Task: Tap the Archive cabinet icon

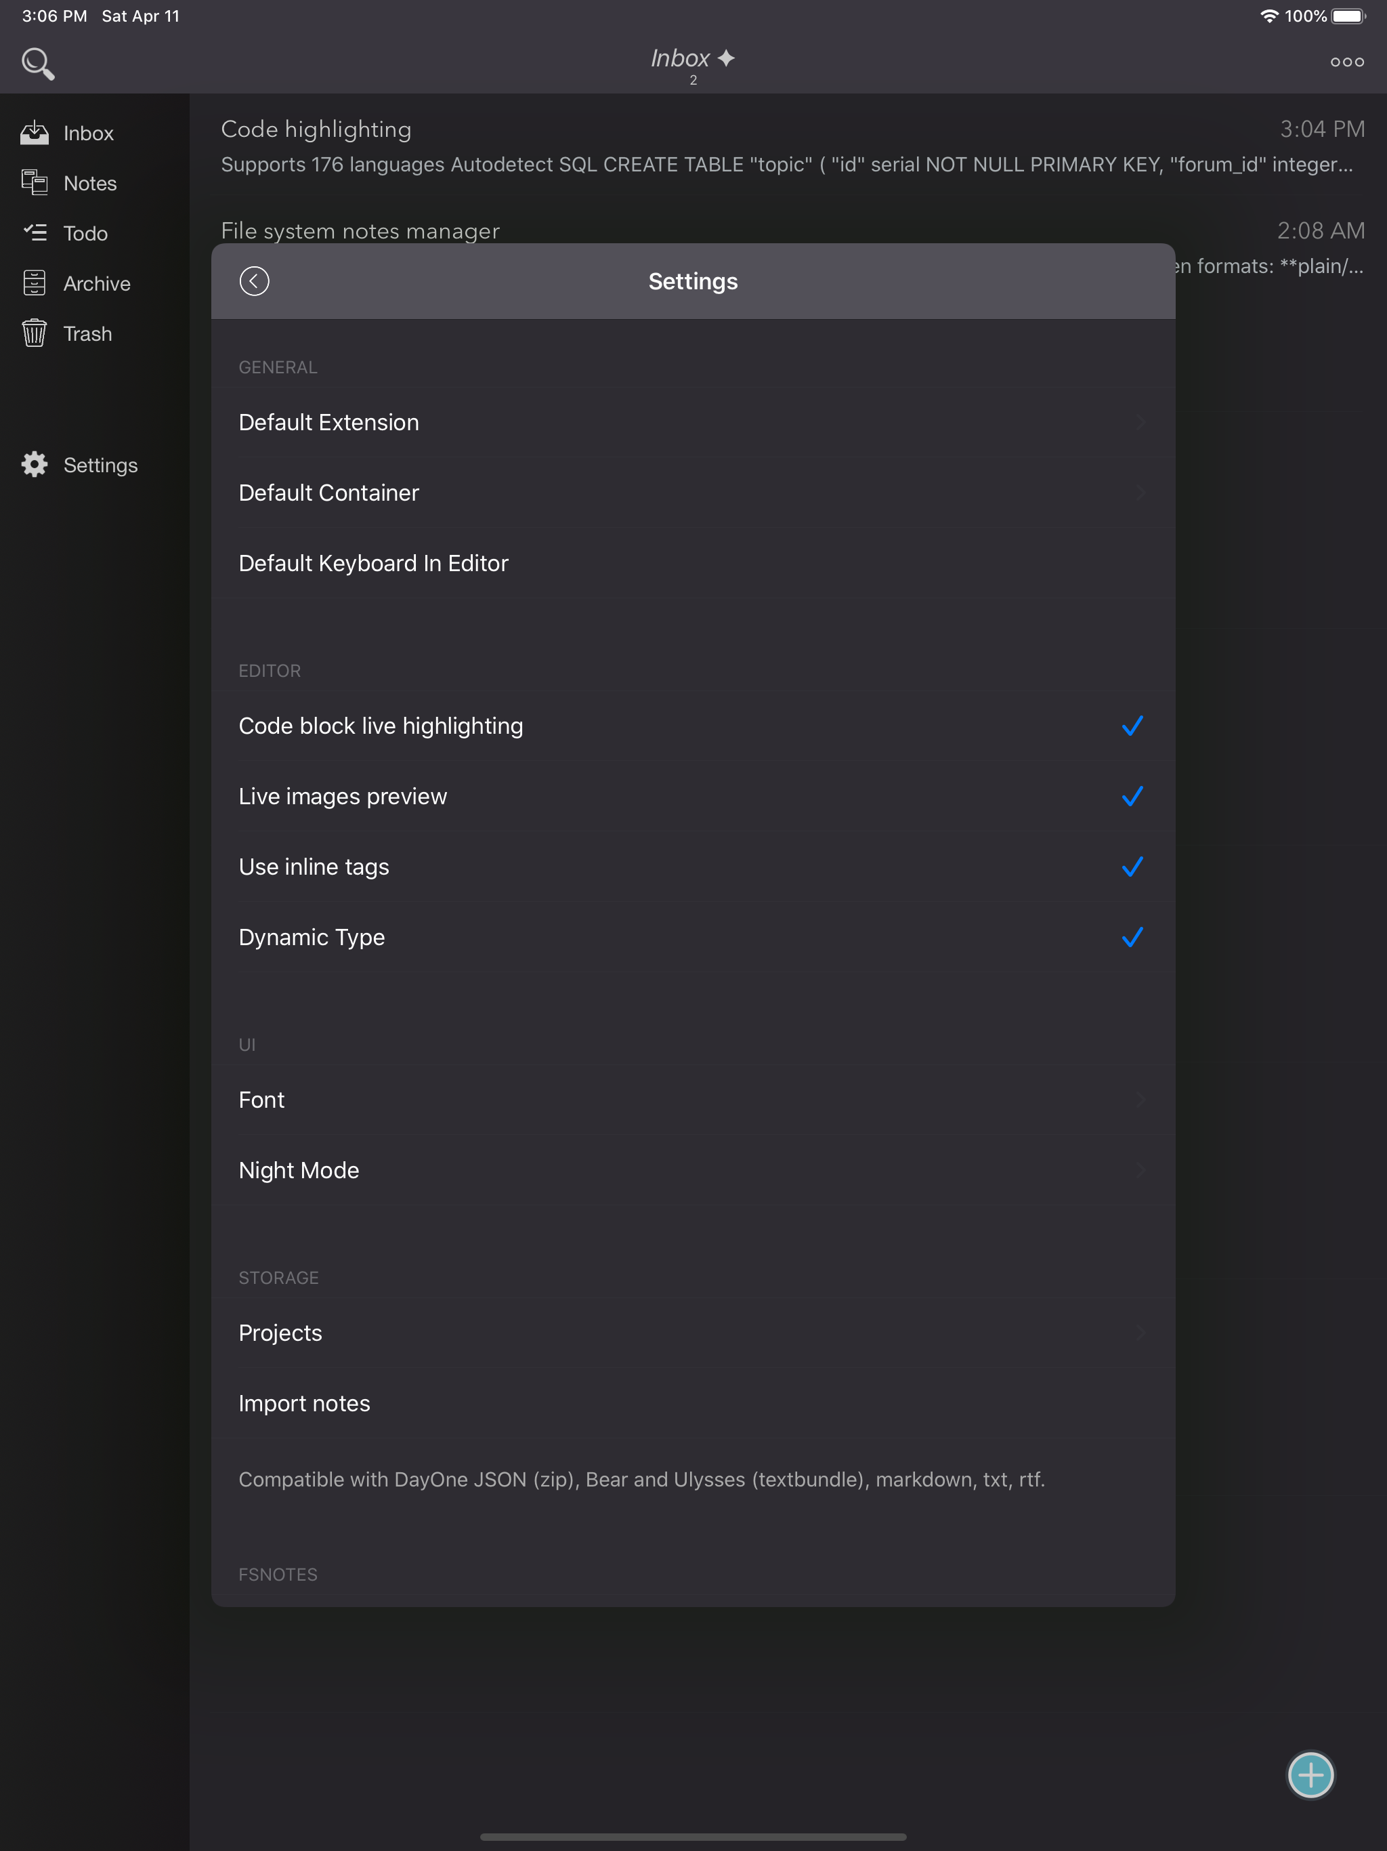Action: [x=35, y=283]
